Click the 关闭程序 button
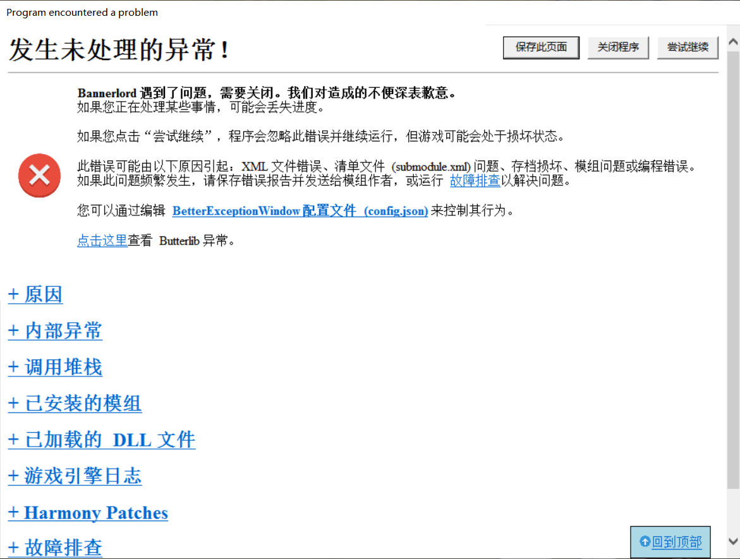 coord(618,47)
